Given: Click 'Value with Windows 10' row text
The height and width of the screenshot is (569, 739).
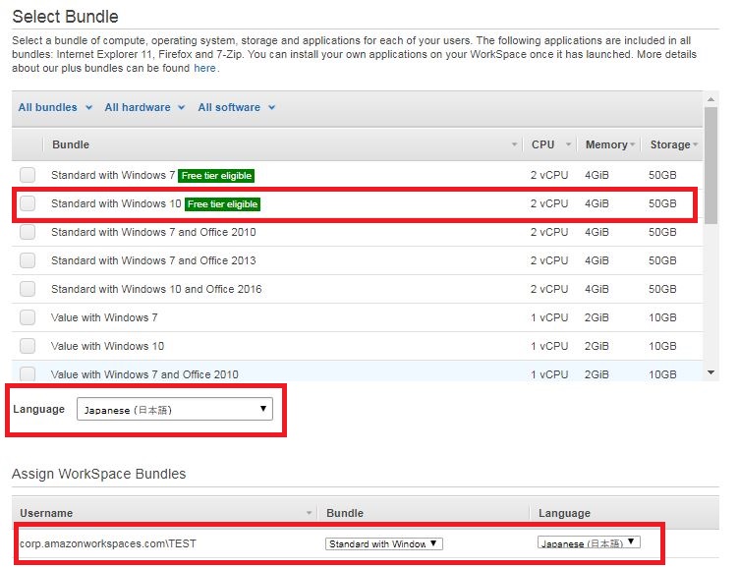Looking at the screenshot, I should pos(107,346).
